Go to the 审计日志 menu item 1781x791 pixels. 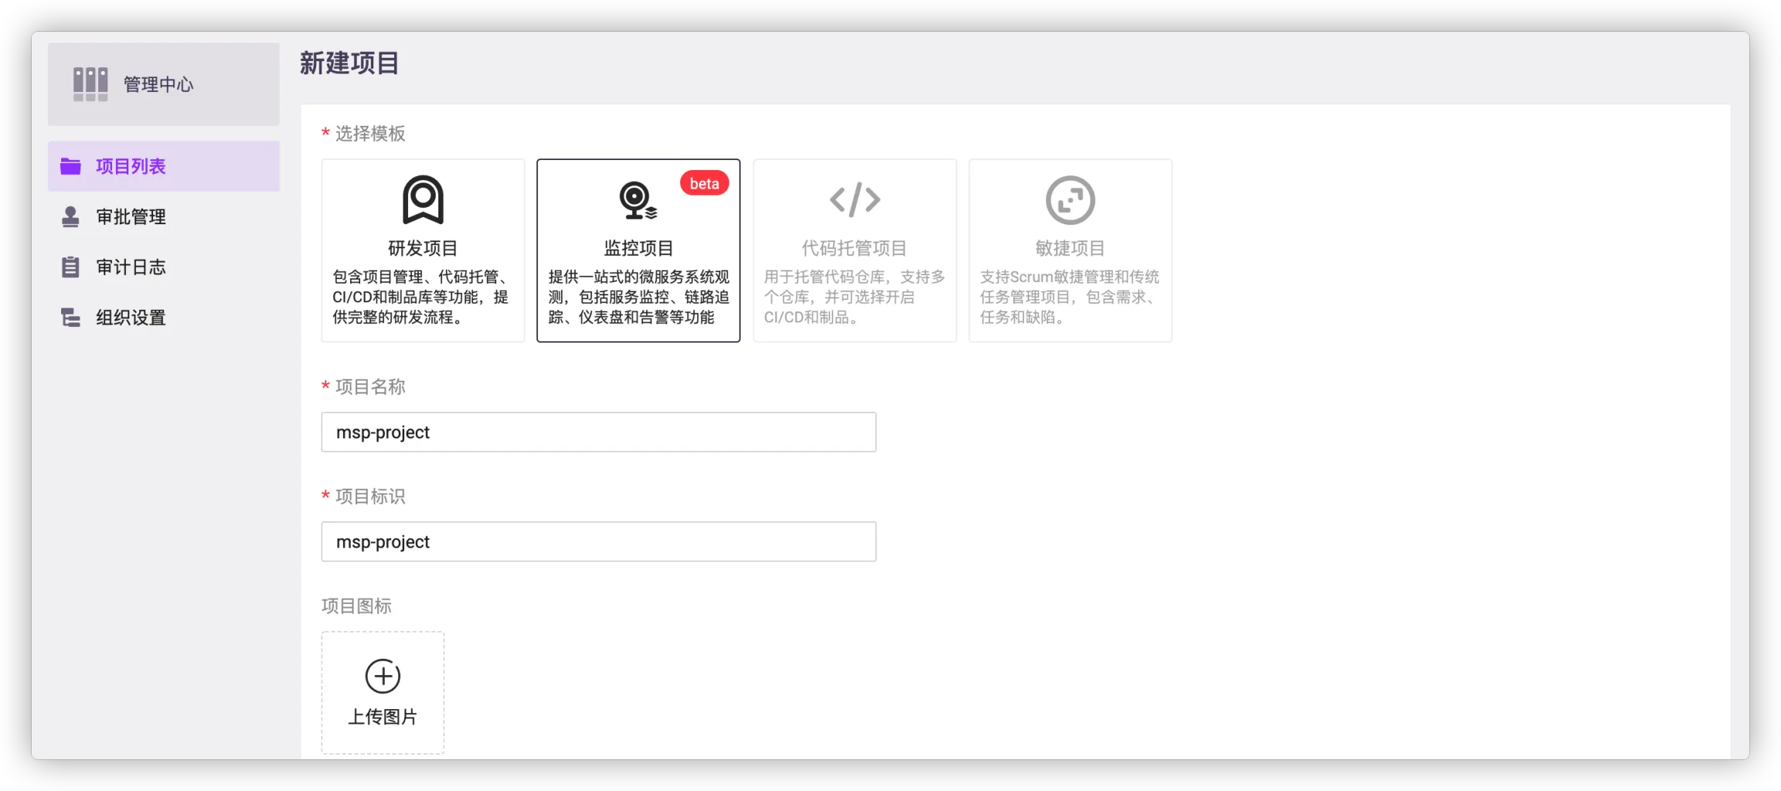tap(131, 268)
